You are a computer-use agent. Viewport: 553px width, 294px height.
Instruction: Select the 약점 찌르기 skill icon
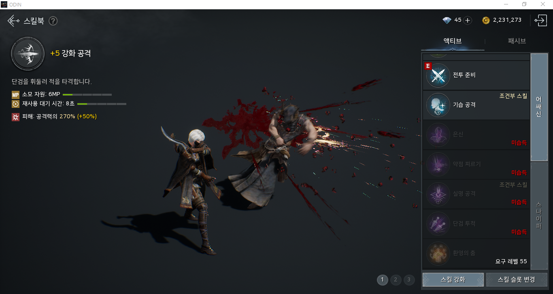pos(438,164)
